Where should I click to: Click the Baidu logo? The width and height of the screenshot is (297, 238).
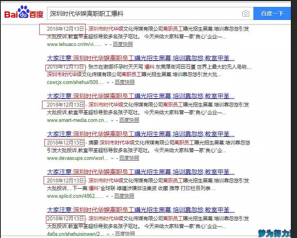[24, 13]
